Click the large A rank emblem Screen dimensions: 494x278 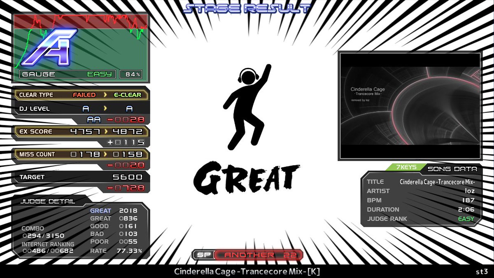[x=49, y=47]
